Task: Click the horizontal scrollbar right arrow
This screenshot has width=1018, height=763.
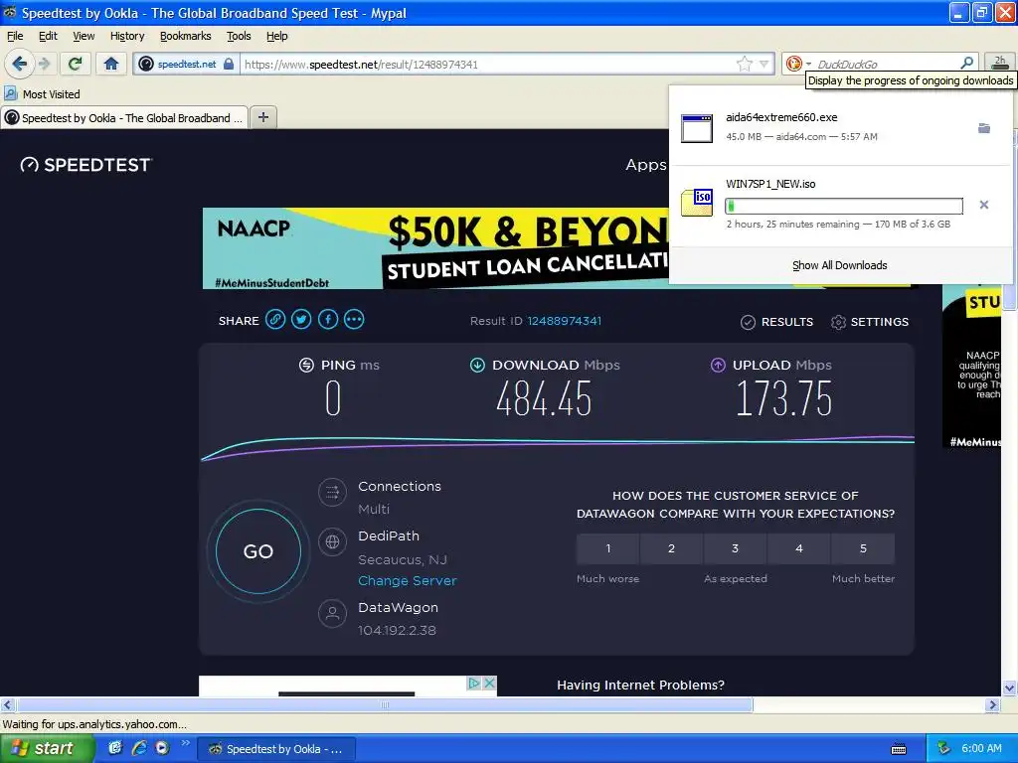Action: click(992, 704)
